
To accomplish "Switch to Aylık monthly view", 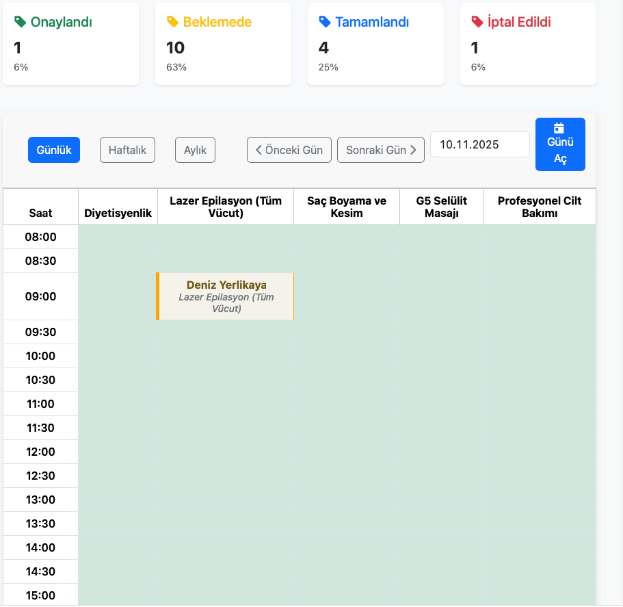I will [x=195, y=150].
